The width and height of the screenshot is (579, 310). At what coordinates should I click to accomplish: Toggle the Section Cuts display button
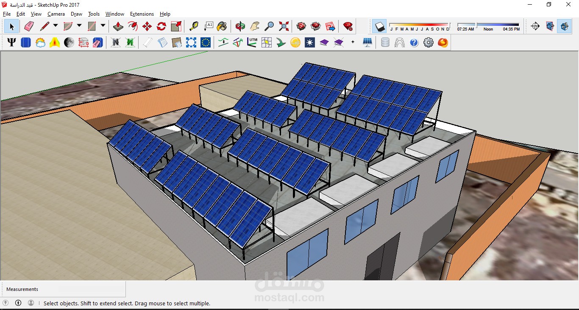(x=564, y=26)
